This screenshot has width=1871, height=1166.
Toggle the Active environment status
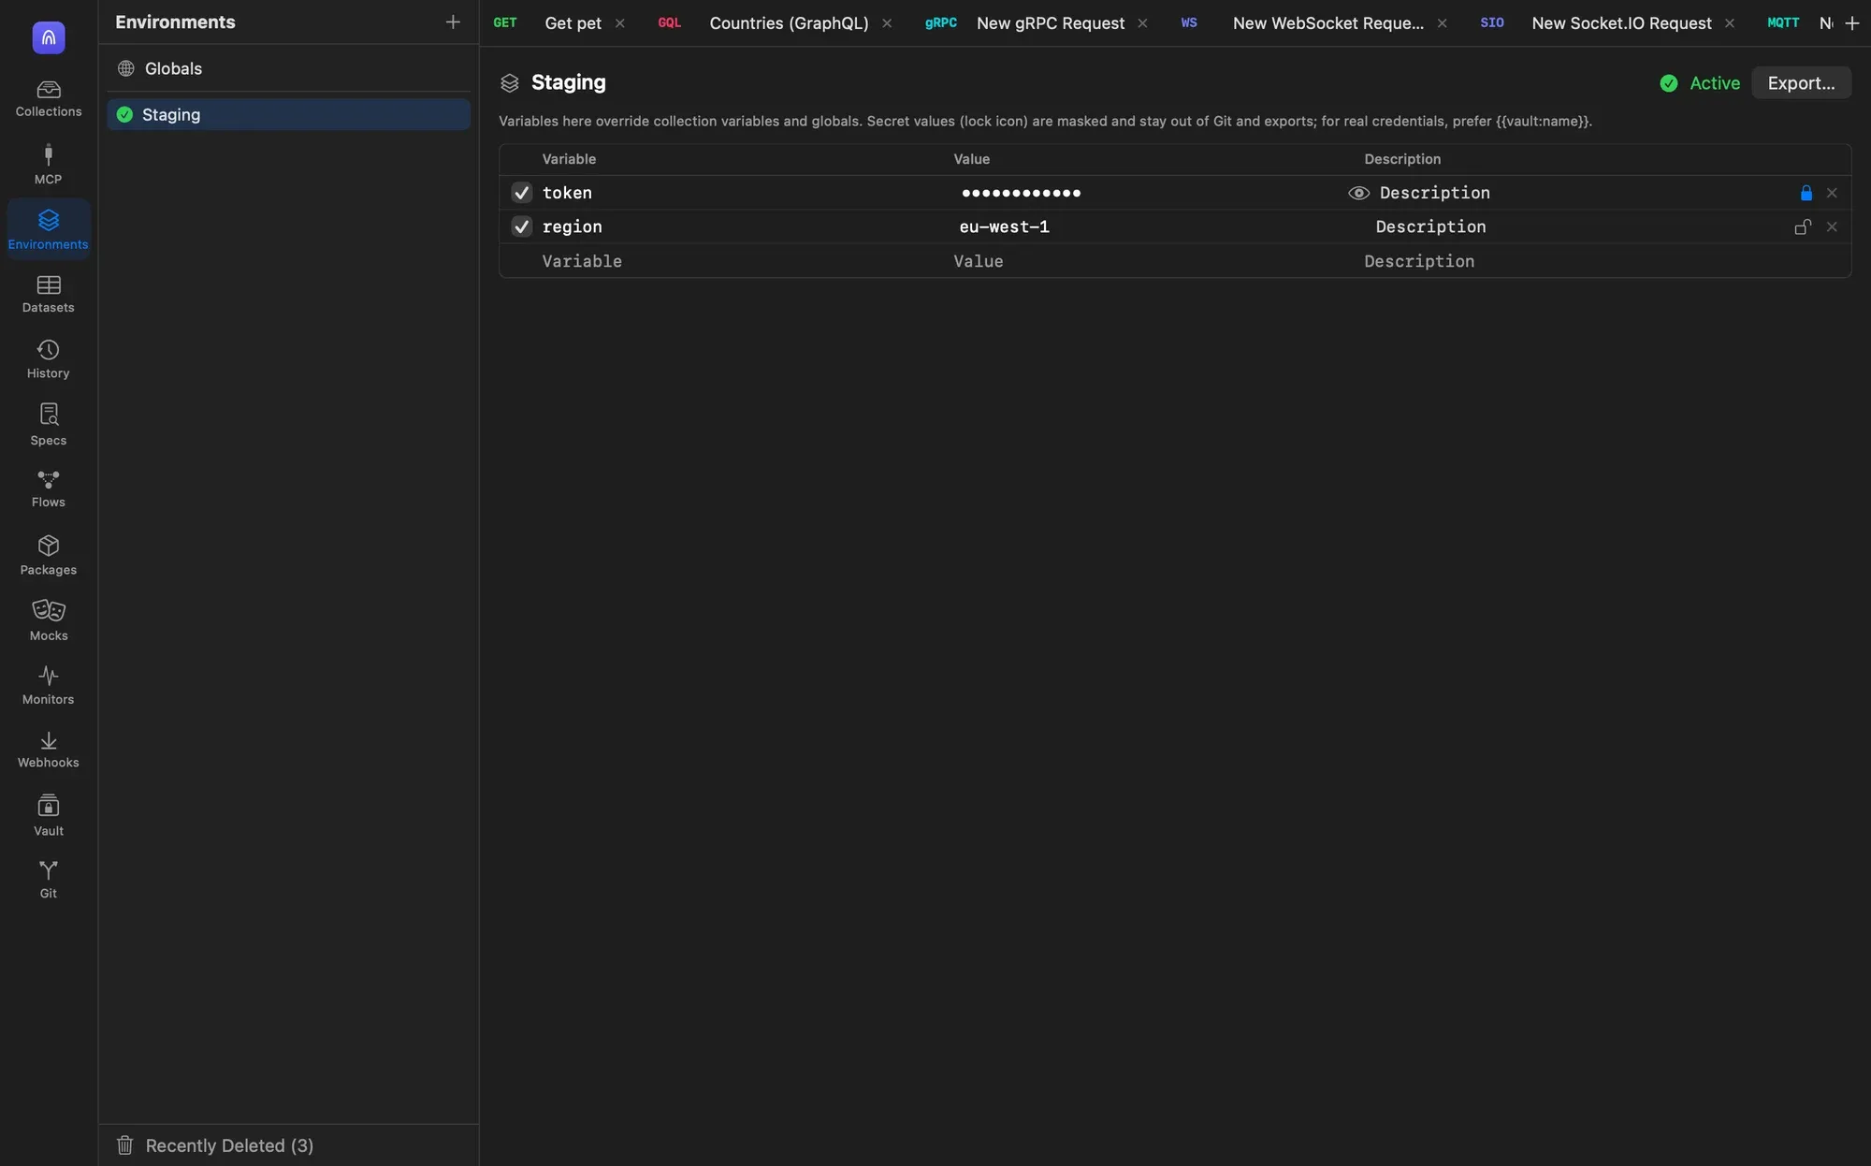[x=1700, y=82]
